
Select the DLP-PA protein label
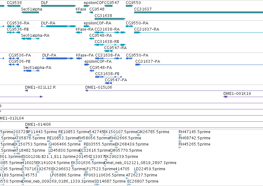(x=49, y=55)
